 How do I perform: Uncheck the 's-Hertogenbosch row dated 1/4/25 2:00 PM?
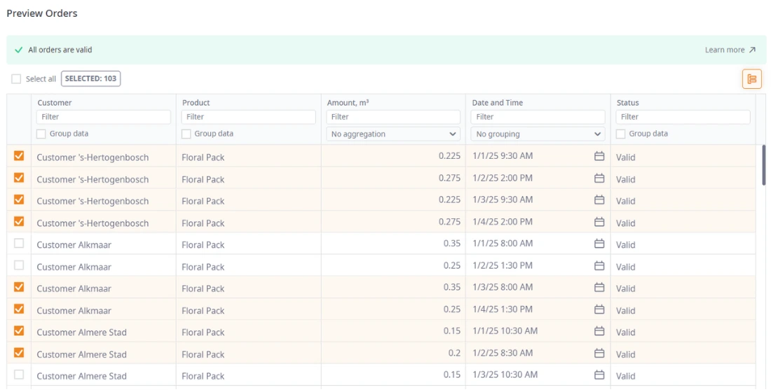point(19,221)
